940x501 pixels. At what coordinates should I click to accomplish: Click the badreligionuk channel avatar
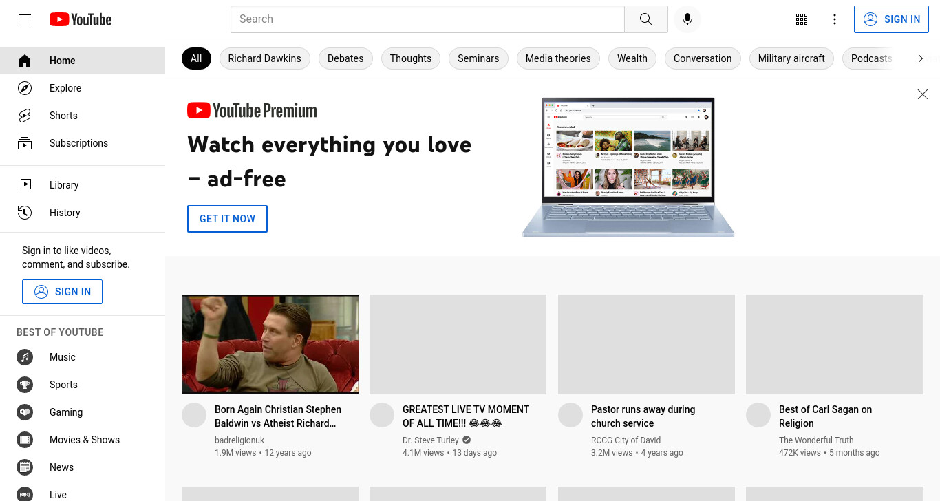194,415
